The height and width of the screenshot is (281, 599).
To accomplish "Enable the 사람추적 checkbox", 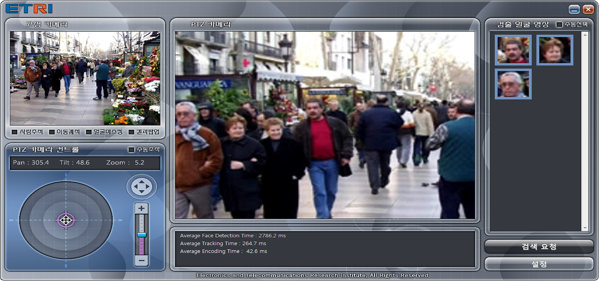I will 15,132.
